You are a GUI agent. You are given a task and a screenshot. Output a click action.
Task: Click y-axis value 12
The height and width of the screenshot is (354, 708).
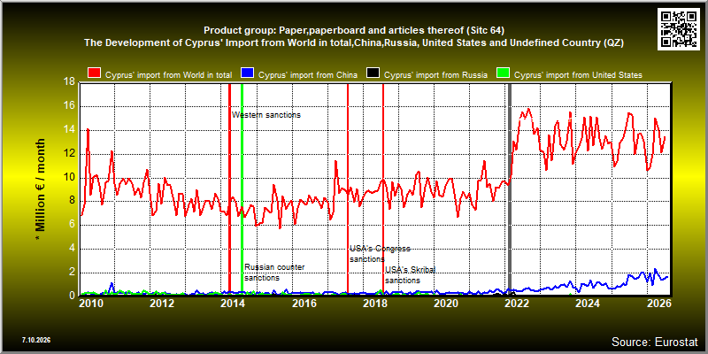(70, 154)
